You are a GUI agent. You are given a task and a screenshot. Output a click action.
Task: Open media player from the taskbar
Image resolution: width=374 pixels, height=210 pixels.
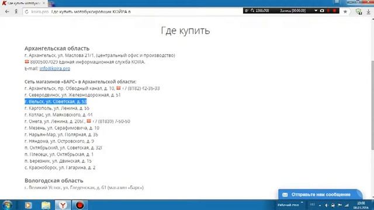pyautogui.click(x=29, y=205)
